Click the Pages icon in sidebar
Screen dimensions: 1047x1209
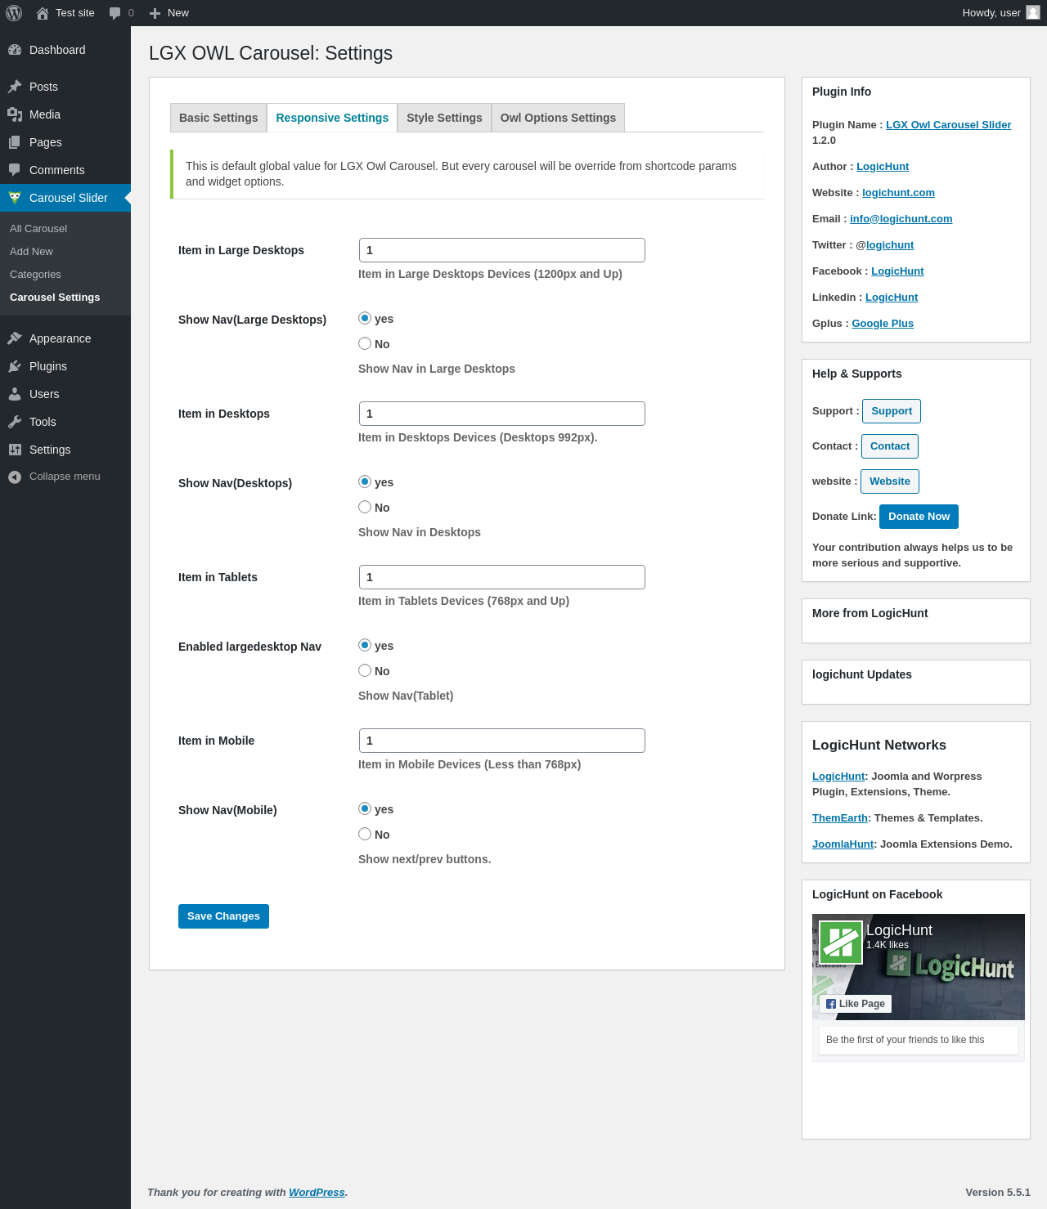coord(15,142)
